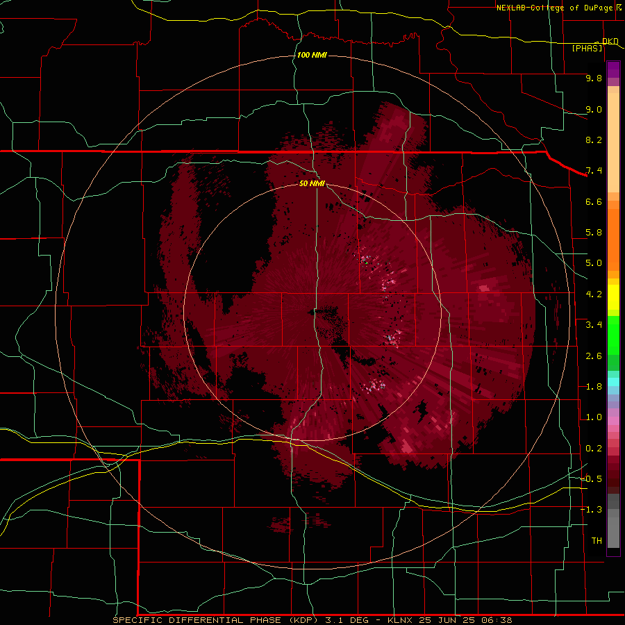Click the 6.6 legend value
The width and height of the screenshot is (625, 625).
594,201
